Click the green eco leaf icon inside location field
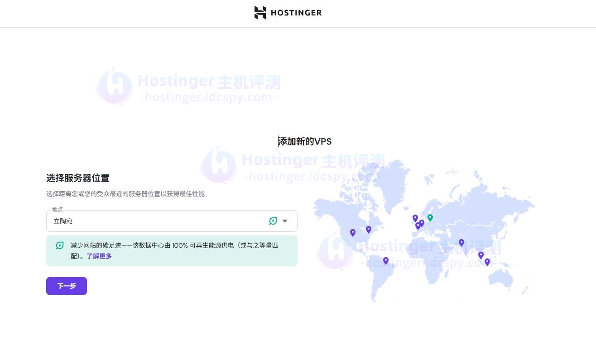Viewport: 596px width, 338px height. 273,221
